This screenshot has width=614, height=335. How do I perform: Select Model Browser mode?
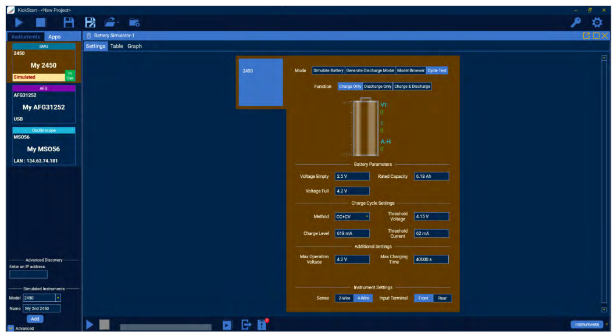[410, 70]
